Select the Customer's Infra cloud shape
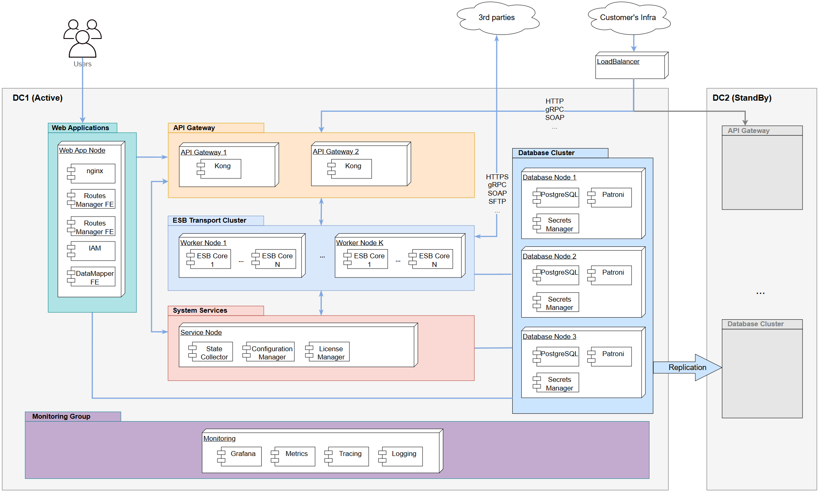Image resolution: width=819 pixels, height=492 pixels. point(628,18)
